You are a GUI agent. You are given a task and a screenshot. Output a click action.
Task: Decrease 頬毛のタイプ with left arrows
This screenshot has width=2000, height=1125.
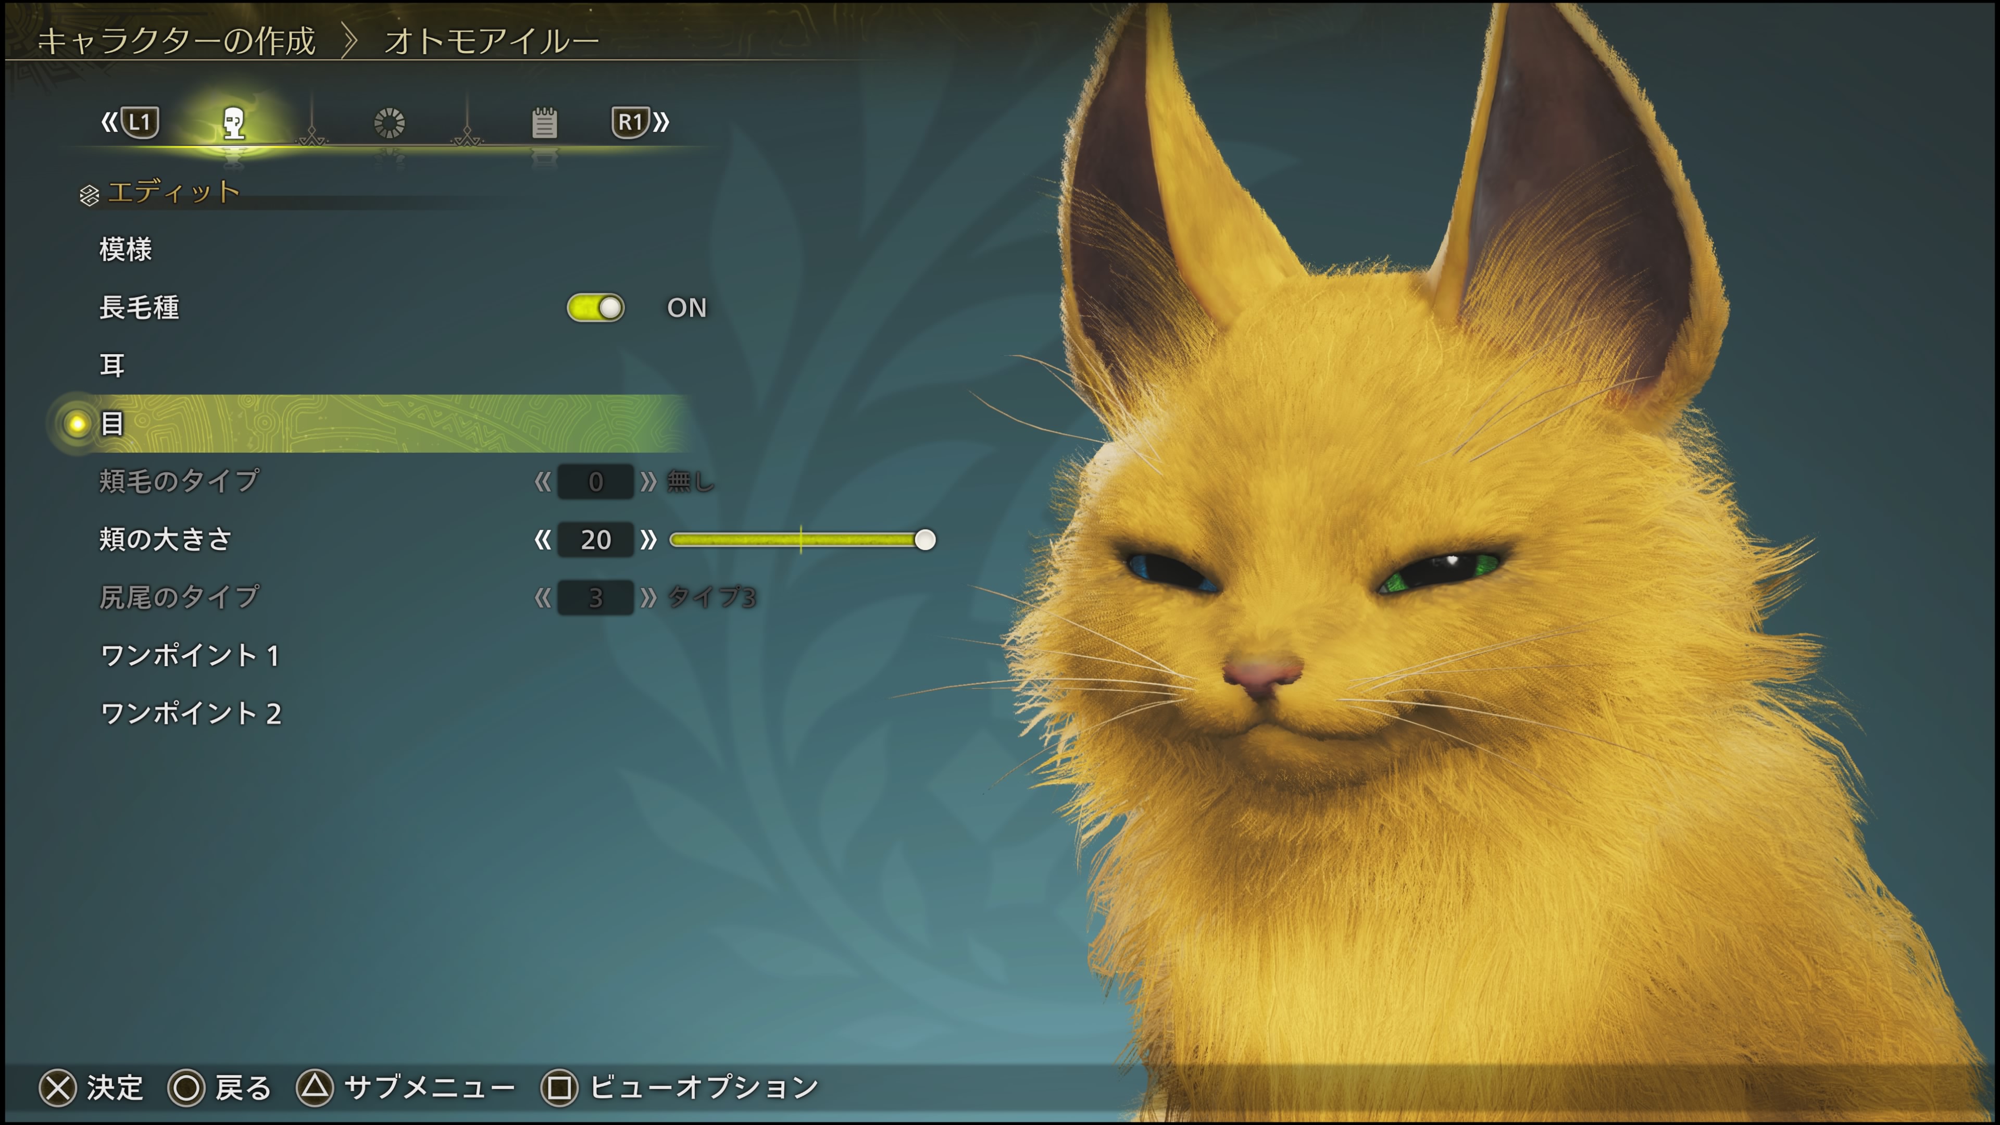click(543, 482)
